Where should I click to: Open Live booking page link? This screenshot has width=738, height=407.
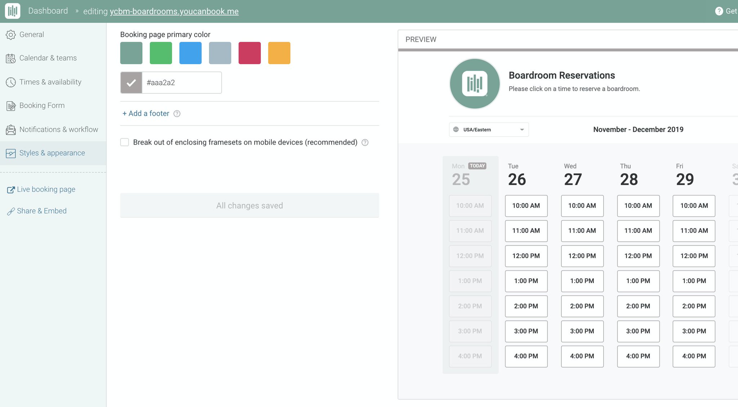point(46,189)
